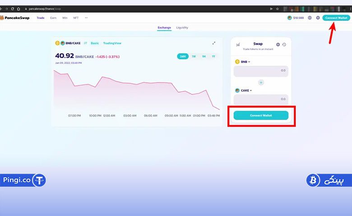The width and height of the screenshot is (352, 216).
Task: Open the language globe selector
Action: point(310,18)
